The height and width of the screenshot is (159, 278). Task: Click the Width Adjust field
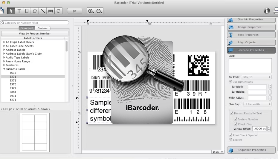(x=257, y=98)
